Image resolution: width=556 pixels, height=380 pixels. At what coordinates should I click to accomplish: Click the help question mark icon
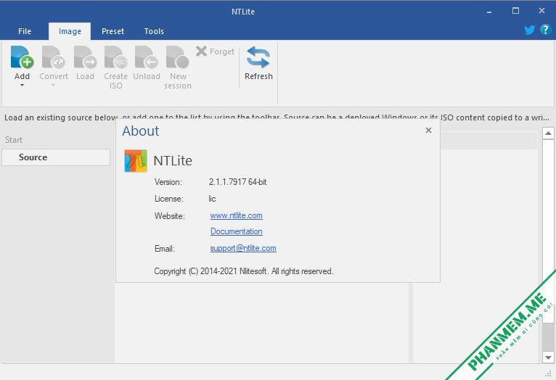(545, 30)
